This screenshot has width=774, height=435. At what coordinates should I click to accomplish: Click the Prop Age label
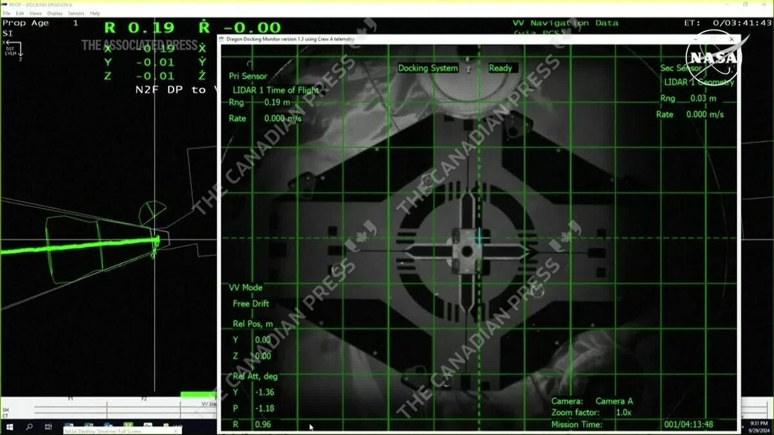(26, 23)
